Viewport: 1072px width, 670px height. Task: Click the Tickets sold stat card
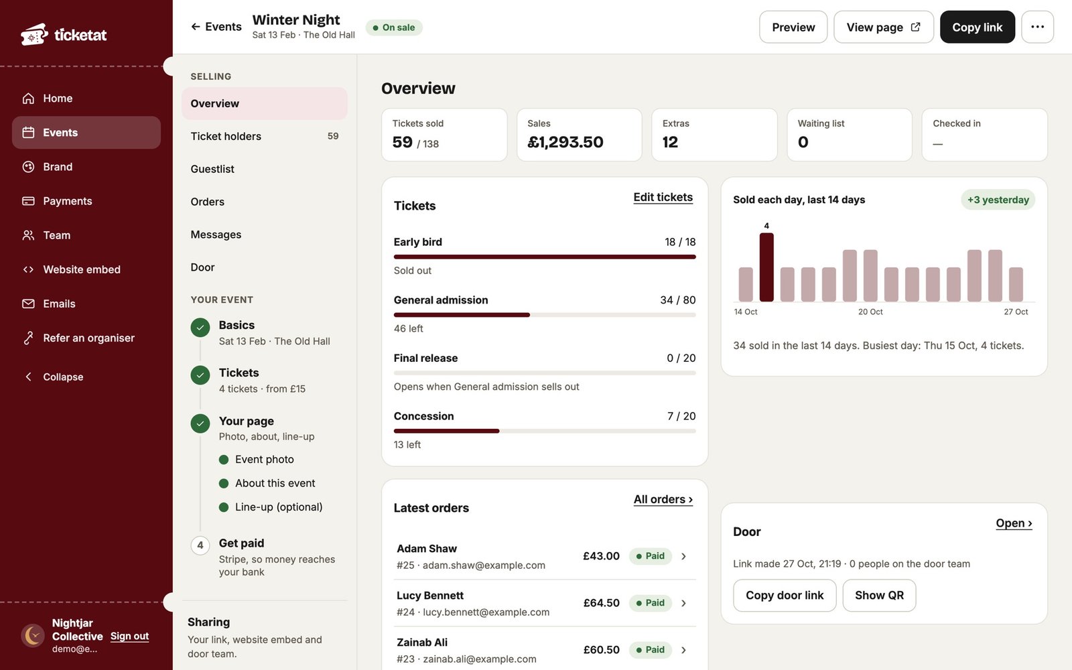[444, 135]
